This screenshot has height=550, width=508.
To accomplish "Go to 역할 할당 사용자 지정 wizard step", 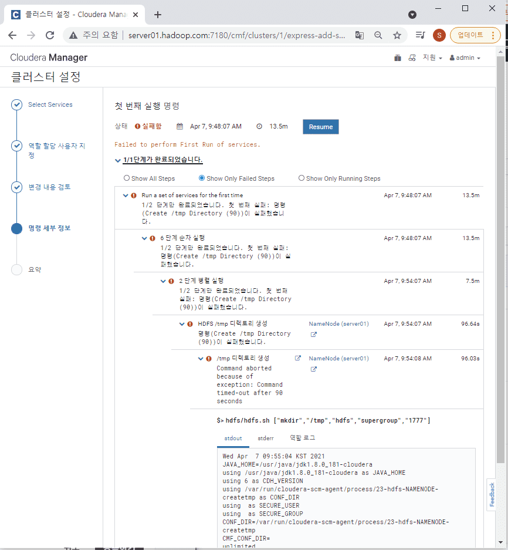I will 57,150.
